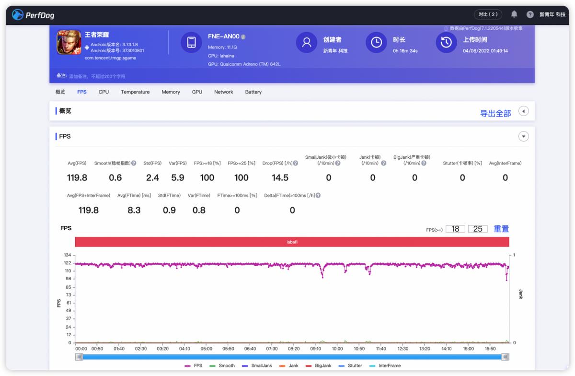Click the Delta(FTime) help icon
The height and width of the screenshot is (376, 575).
pyautogui.click(x=318, y=196)
